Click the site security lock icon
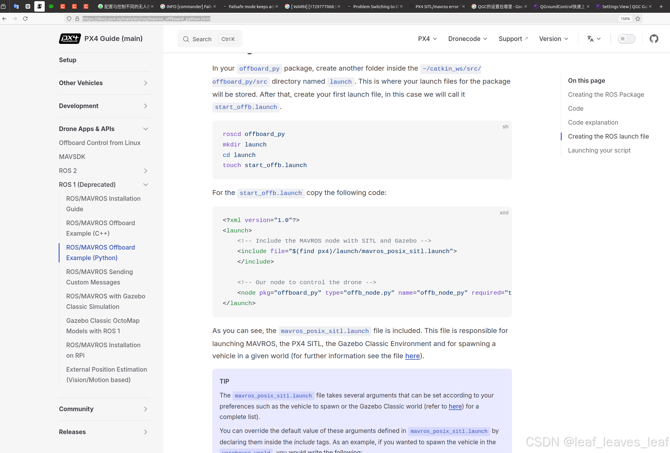The width and height of the screenshot is (670, 453). coord(77,19)
